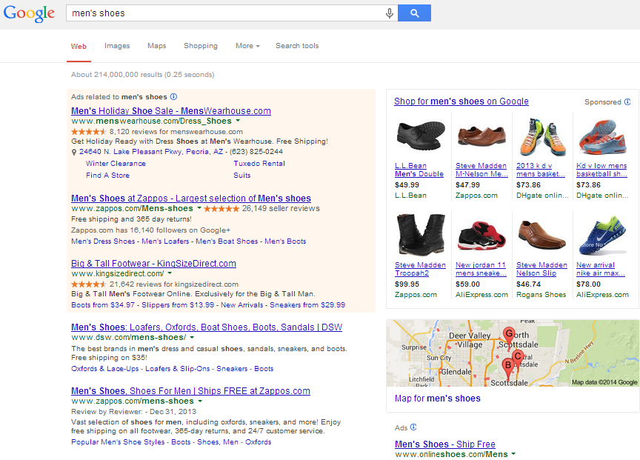Open Popular Men's Shoe Styles link
Screen dimensions: 640x460
click(118, 442)
